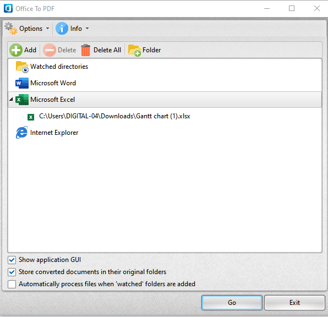328x317 pixels.
Task: Minimize the Office To PDF window
Action: [x=267, y=8]
